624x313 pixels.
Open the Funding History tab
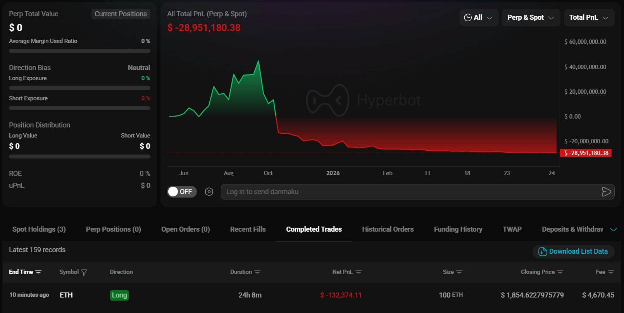(x=458, y=229)
